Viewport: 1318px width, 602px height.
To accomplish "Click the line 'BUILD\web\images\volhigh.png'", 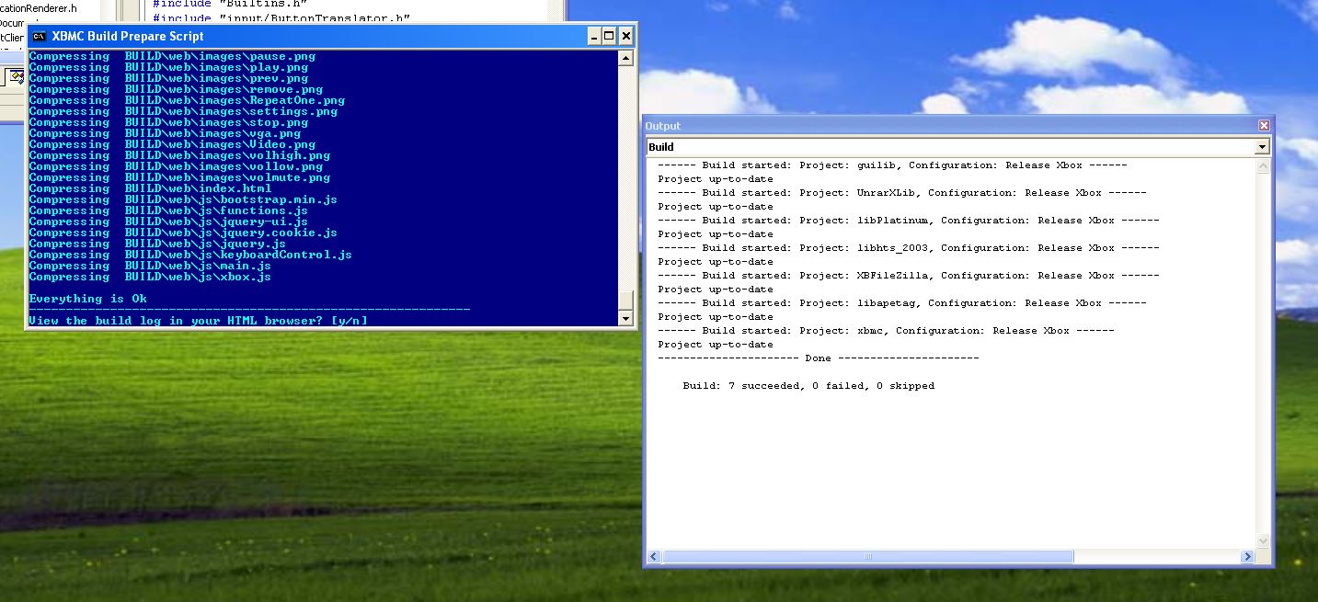I will click(x=179, y=155).
